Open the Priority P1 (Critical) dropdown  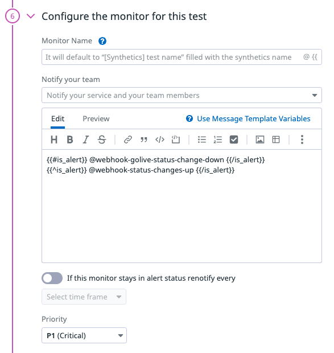tap(84, 335)
